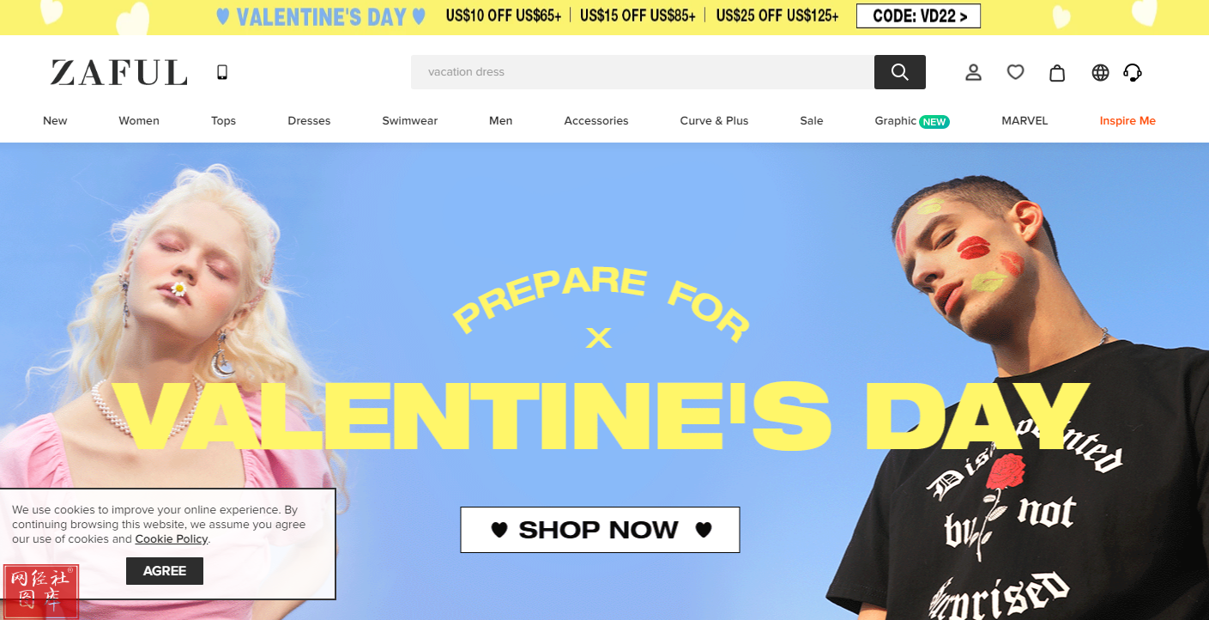Open the user account icon
The width and height of the screenshot is (1209, 620).
(973, 72)
